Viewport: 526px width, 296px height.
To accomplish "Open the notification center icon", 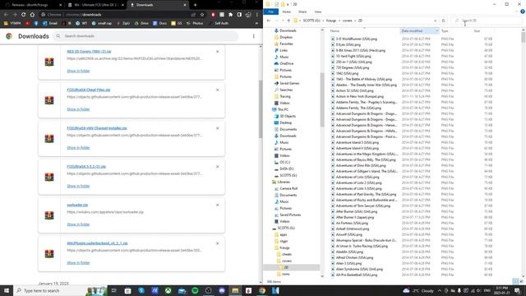I will pos(517,290).
